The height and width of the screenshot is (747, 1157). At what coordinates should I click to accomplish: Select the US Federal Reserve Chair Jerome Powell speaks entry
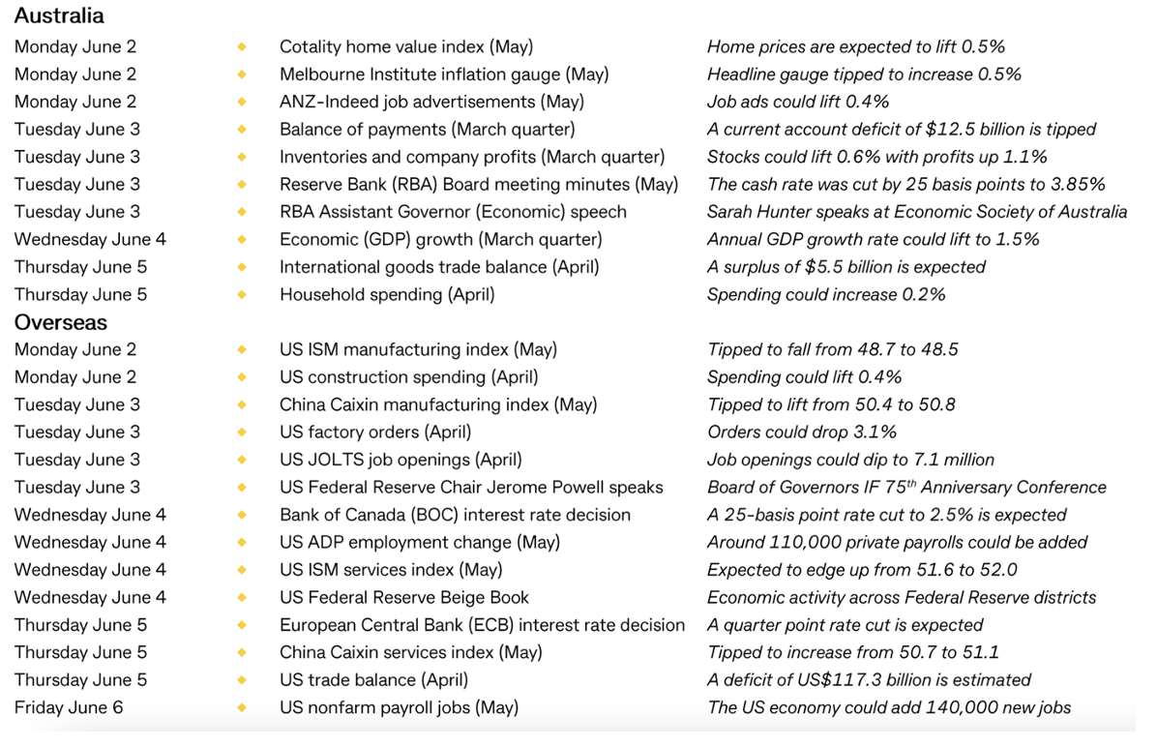click(x=471, y=488)
